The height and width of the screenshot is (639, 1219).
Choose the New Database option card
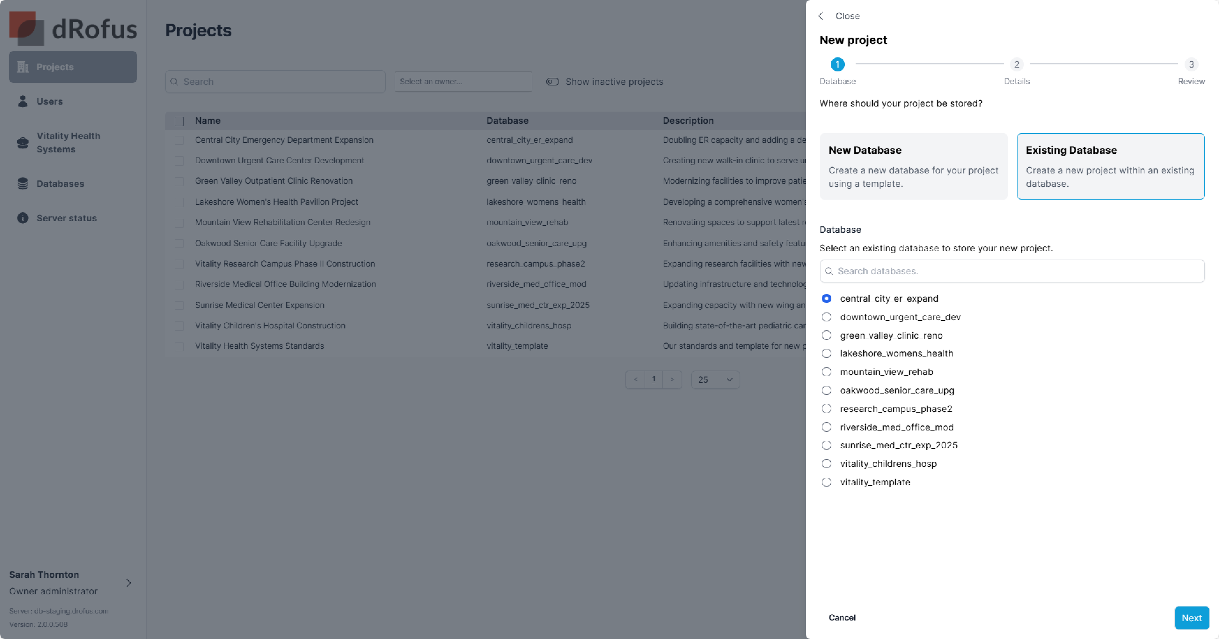coord(913,167)
